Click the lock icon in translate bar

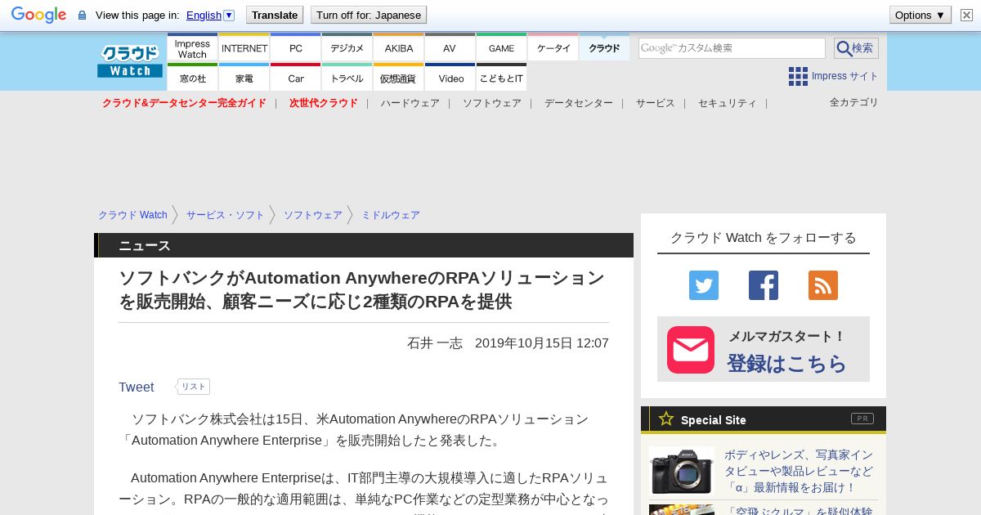[x=82, y=16]
